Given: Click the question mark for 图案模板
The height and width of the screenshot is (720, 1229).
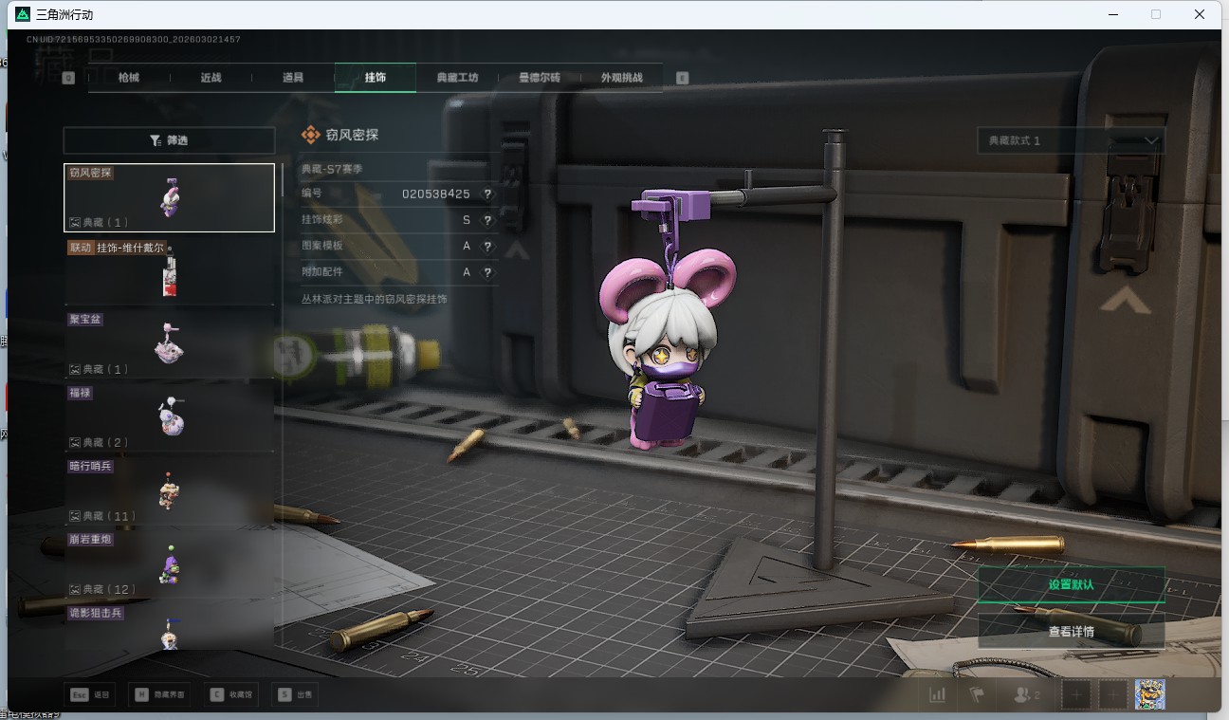Looking at the screenshot, I should click(x=487, y=246).
